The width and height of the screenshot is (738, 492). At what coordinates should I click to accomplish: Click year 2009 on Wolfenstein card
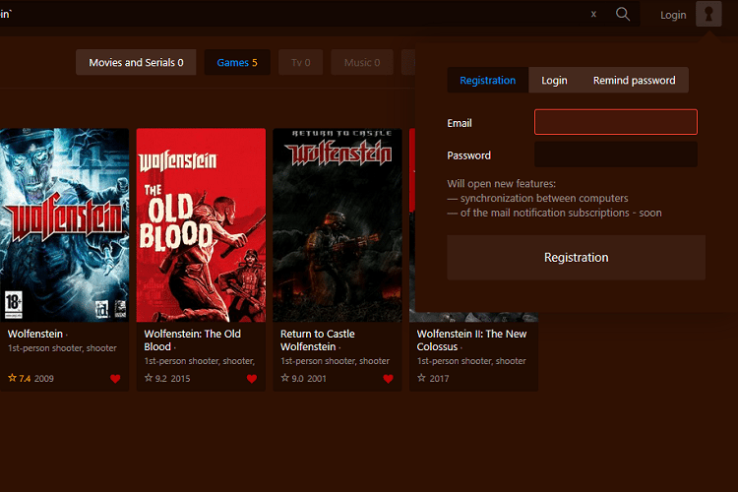tap(43, 379)
